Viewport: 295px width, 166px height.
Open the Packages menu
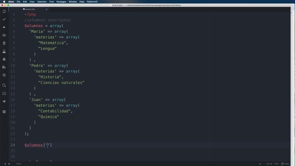click(61, 2)
